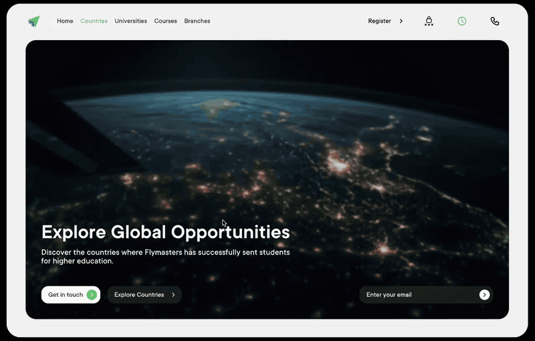
Task: Select the Countries nav link
Action: pos(94,21)
